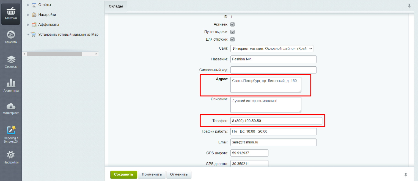The image size is (418, 181).
Task: Select the Склады tab
Action: pos(116,6)
